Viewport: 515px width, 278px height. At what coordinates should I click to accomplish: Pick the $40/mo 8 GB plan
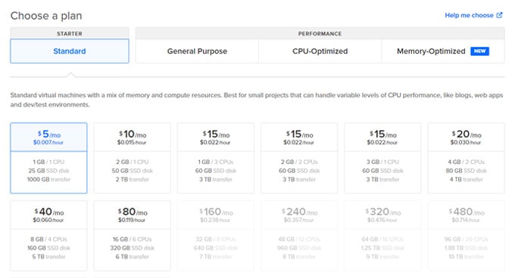pos(48,236)
